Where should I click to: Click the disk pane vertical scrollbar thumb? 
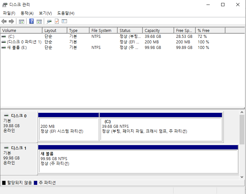[242, 129]
